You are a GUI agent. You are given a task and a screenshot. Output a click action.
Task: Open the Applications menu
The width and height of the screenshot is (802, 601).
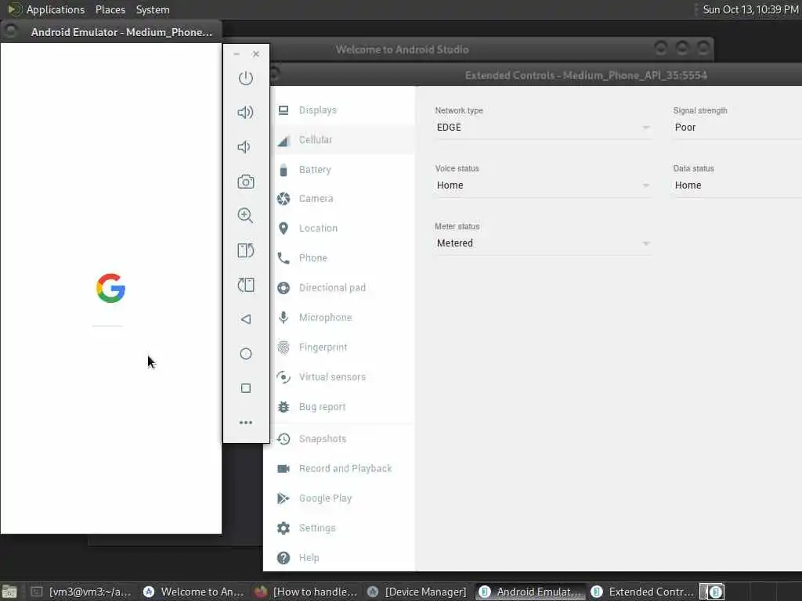[x=56, y=9]
